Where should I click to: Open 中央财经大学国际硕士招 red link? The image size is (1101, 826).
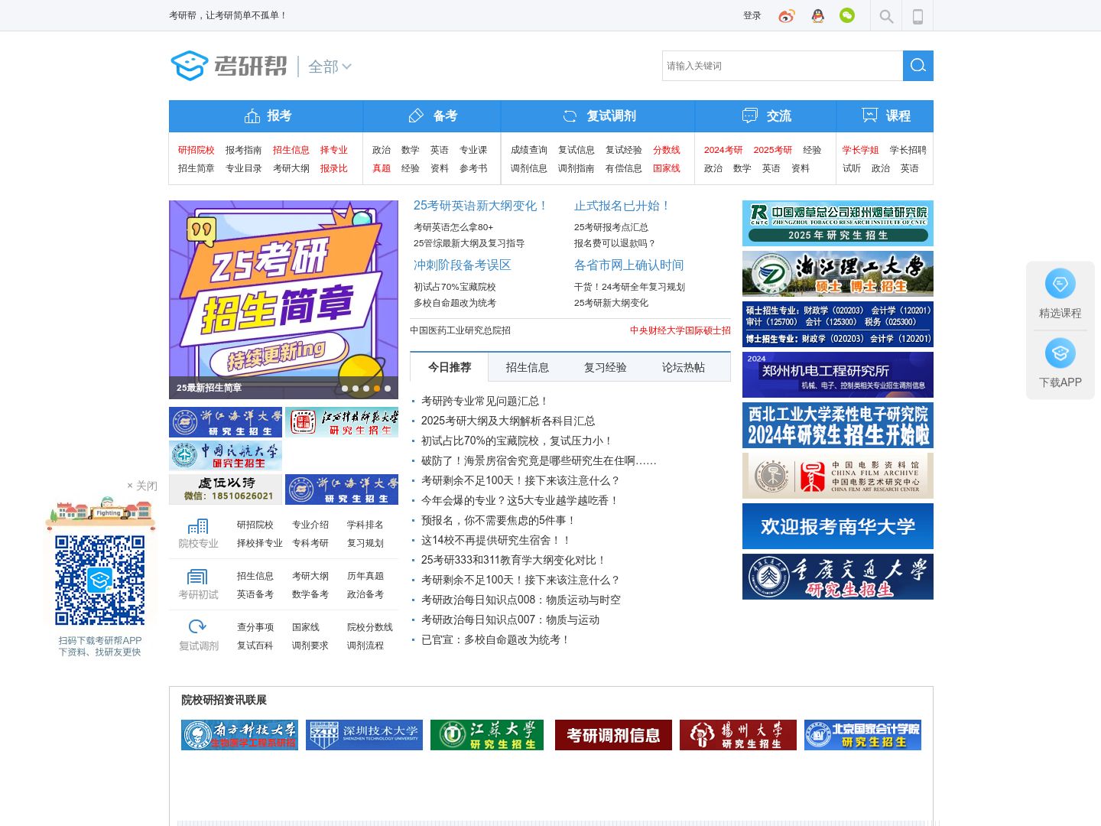tap(680, 330)
